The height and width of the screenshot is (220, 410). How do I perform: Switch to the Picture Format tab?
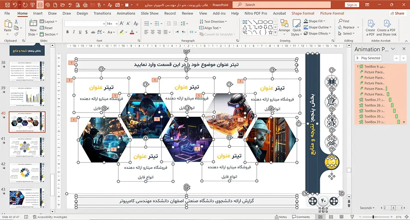[x=332, y=13]
